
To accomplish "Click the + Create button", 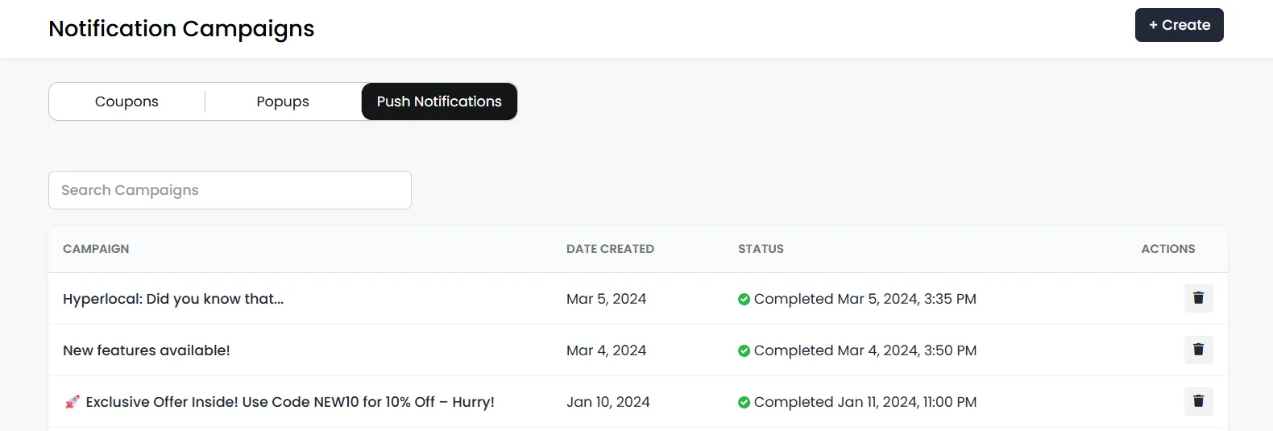I will (1179, 25).
